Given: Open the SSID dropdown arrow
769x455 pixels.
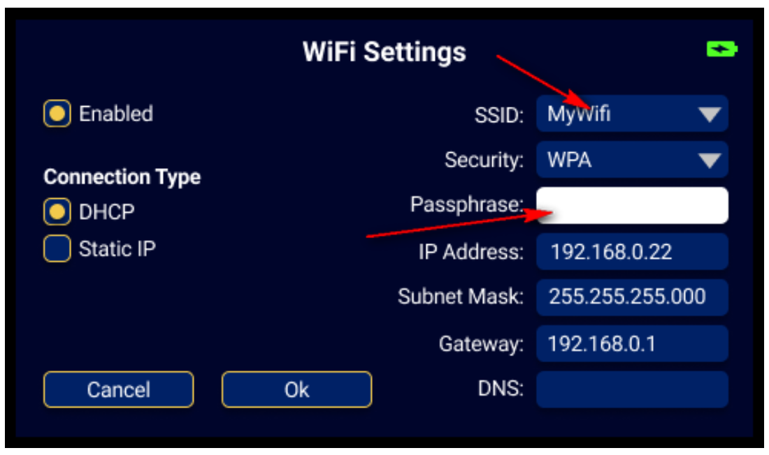Looking at the screenshot, I should pyautogui.click(x=709, y=114).
